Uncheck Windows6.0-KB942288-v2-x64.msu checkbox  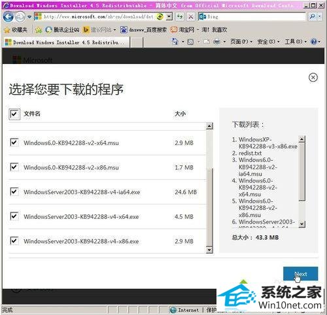point(14,142)
